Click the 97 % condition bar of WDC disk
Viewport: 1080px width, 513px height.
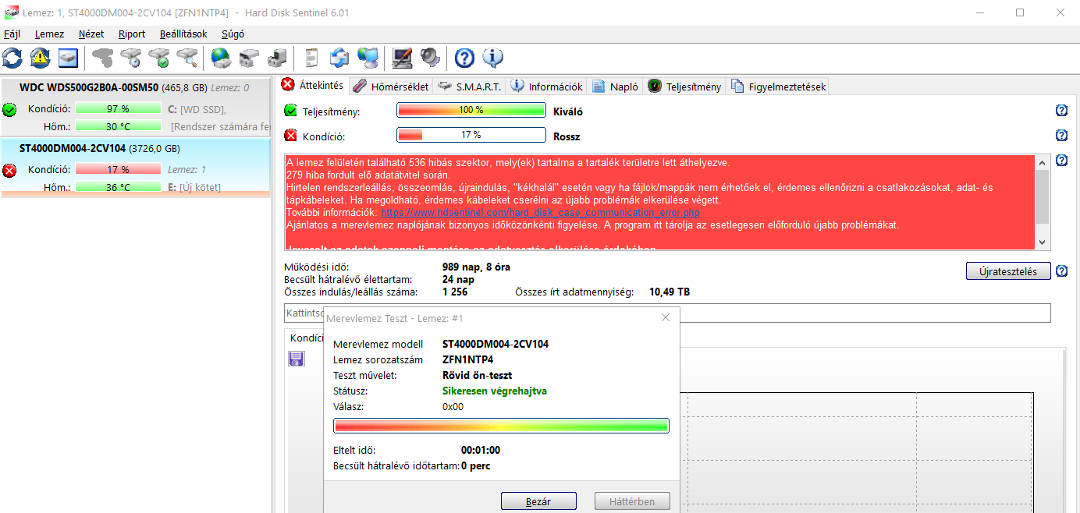pos(118,108)
